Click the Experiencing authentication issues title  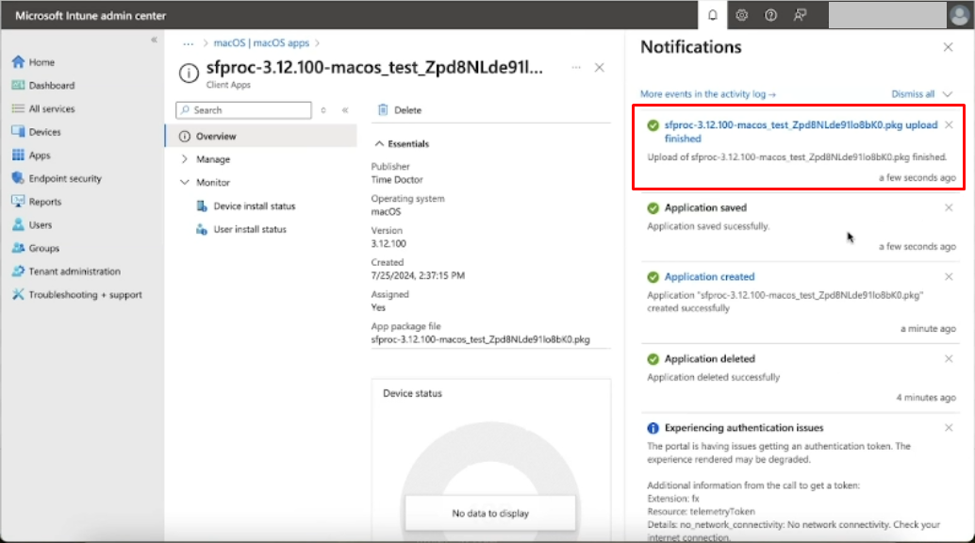(x=744, y=428)
